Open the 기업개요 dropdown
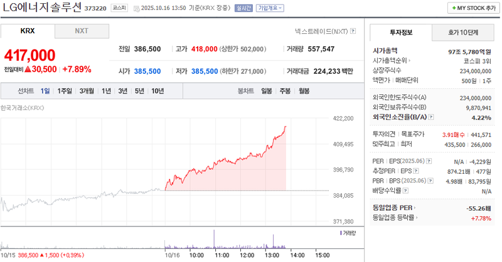 pos(270,8)
